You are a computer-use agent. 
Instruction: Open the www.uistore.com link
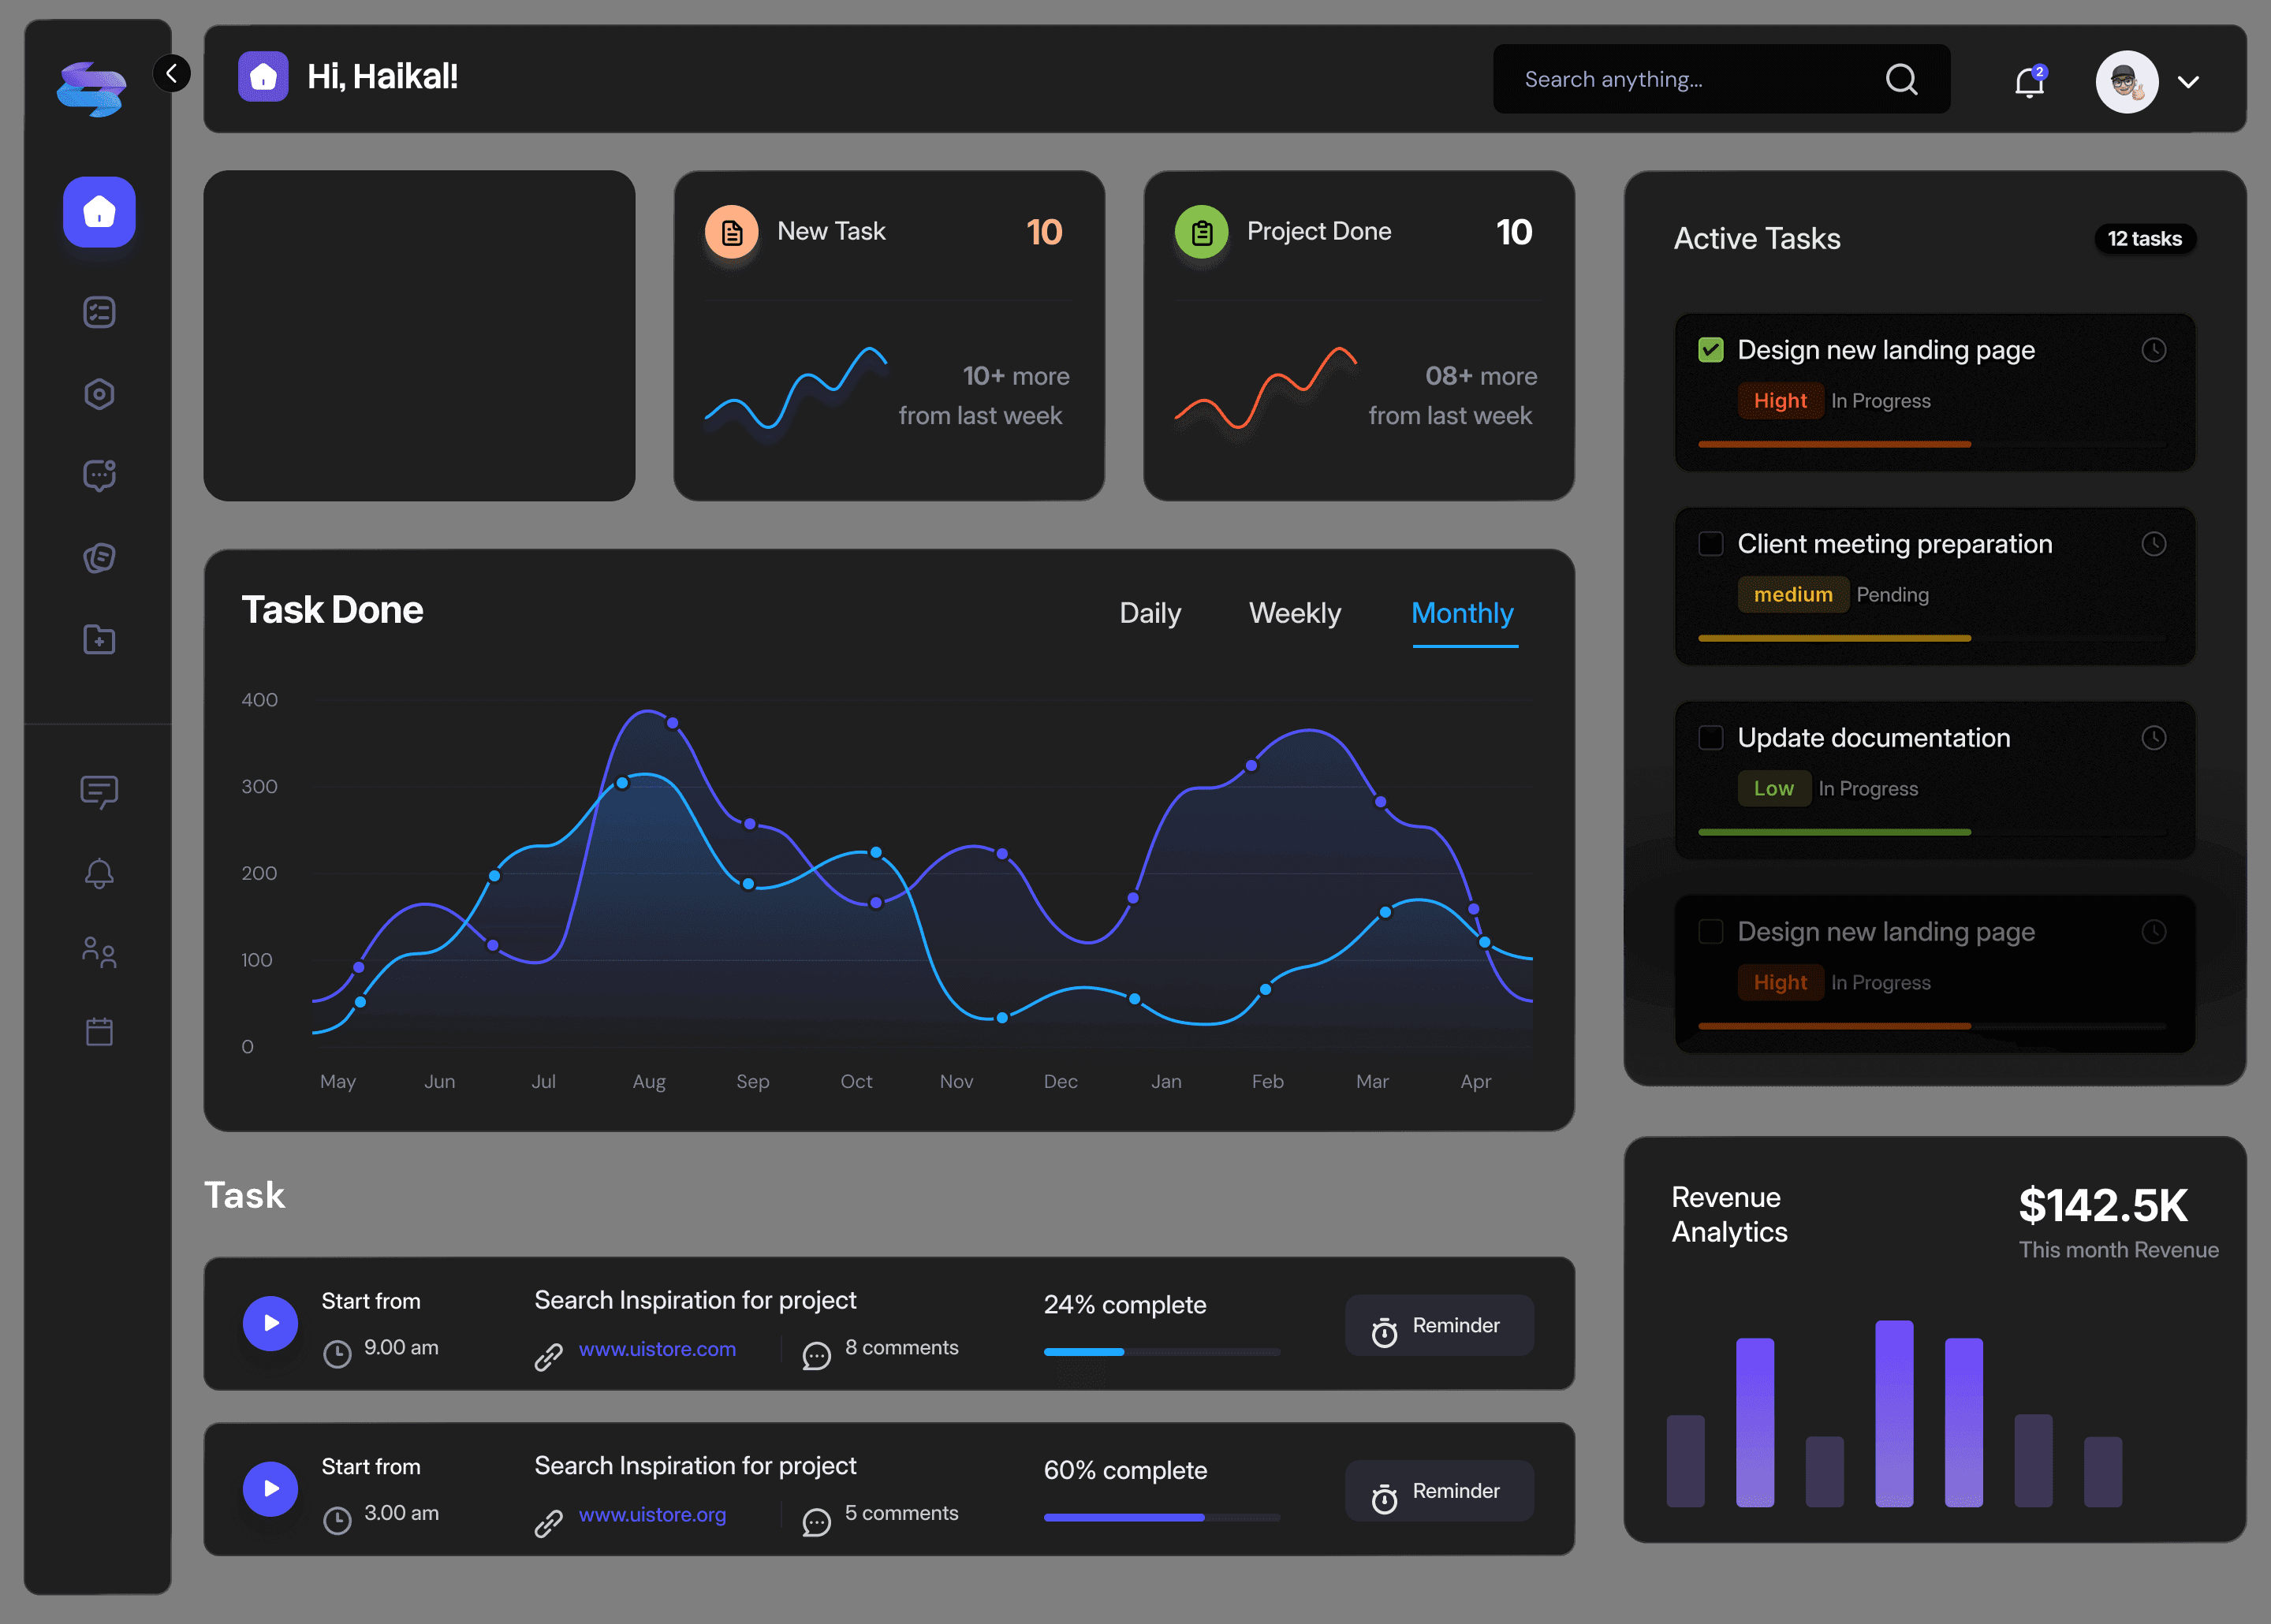pyautogui.click(x=658, y=1348)
